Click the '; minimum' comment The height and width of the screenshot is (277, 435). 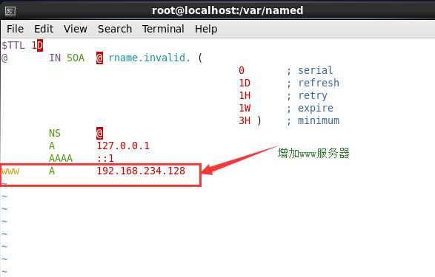[x=313, y=121]
